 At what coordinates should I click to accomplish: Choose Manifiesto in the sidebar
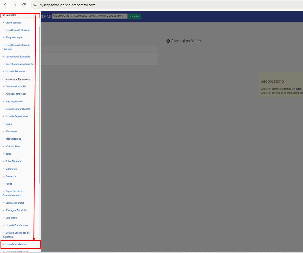click(11, 169)
